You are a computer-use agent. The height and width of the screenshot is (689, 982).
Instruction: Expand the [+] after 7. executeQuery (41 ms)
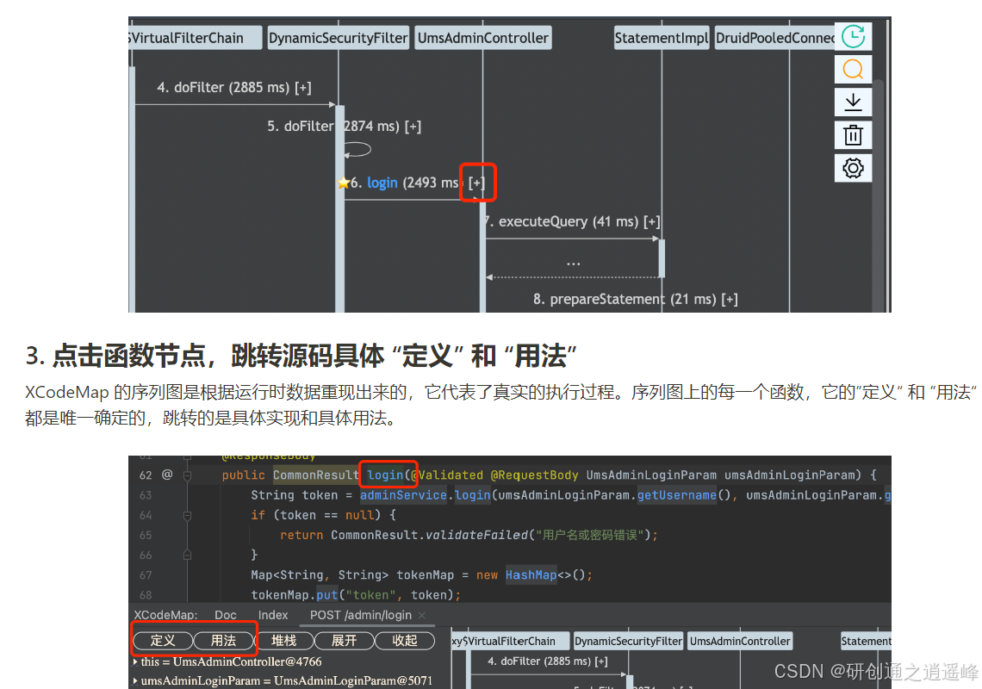(652, 221)
